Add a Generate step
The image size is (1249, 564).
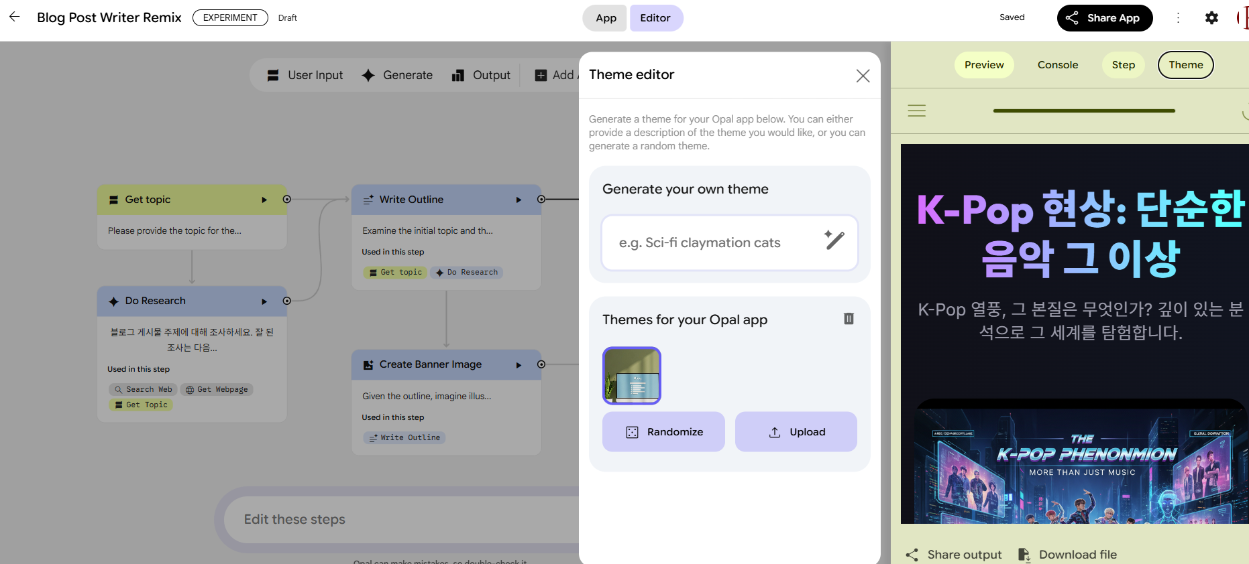(x=397, y=75)
